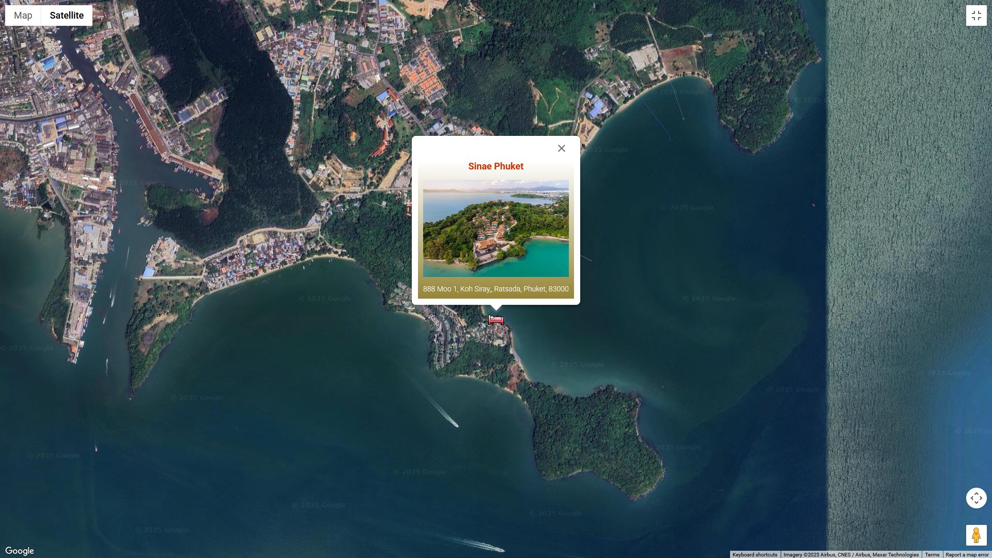Image resolution: width=992 pixels, height=558 pixels.
Task: Click Report a map error
Action: coord(967,554)
